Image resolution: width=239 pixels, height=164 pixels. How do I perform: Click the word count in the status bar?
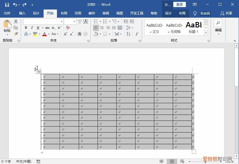point(6,161)
